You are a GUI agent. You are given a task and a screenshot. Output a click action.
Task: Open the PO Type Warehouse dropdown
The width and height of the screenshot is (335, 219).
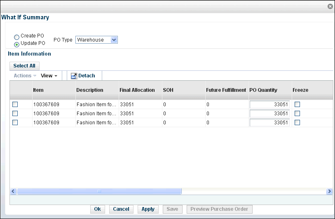[x=96, y=40]
